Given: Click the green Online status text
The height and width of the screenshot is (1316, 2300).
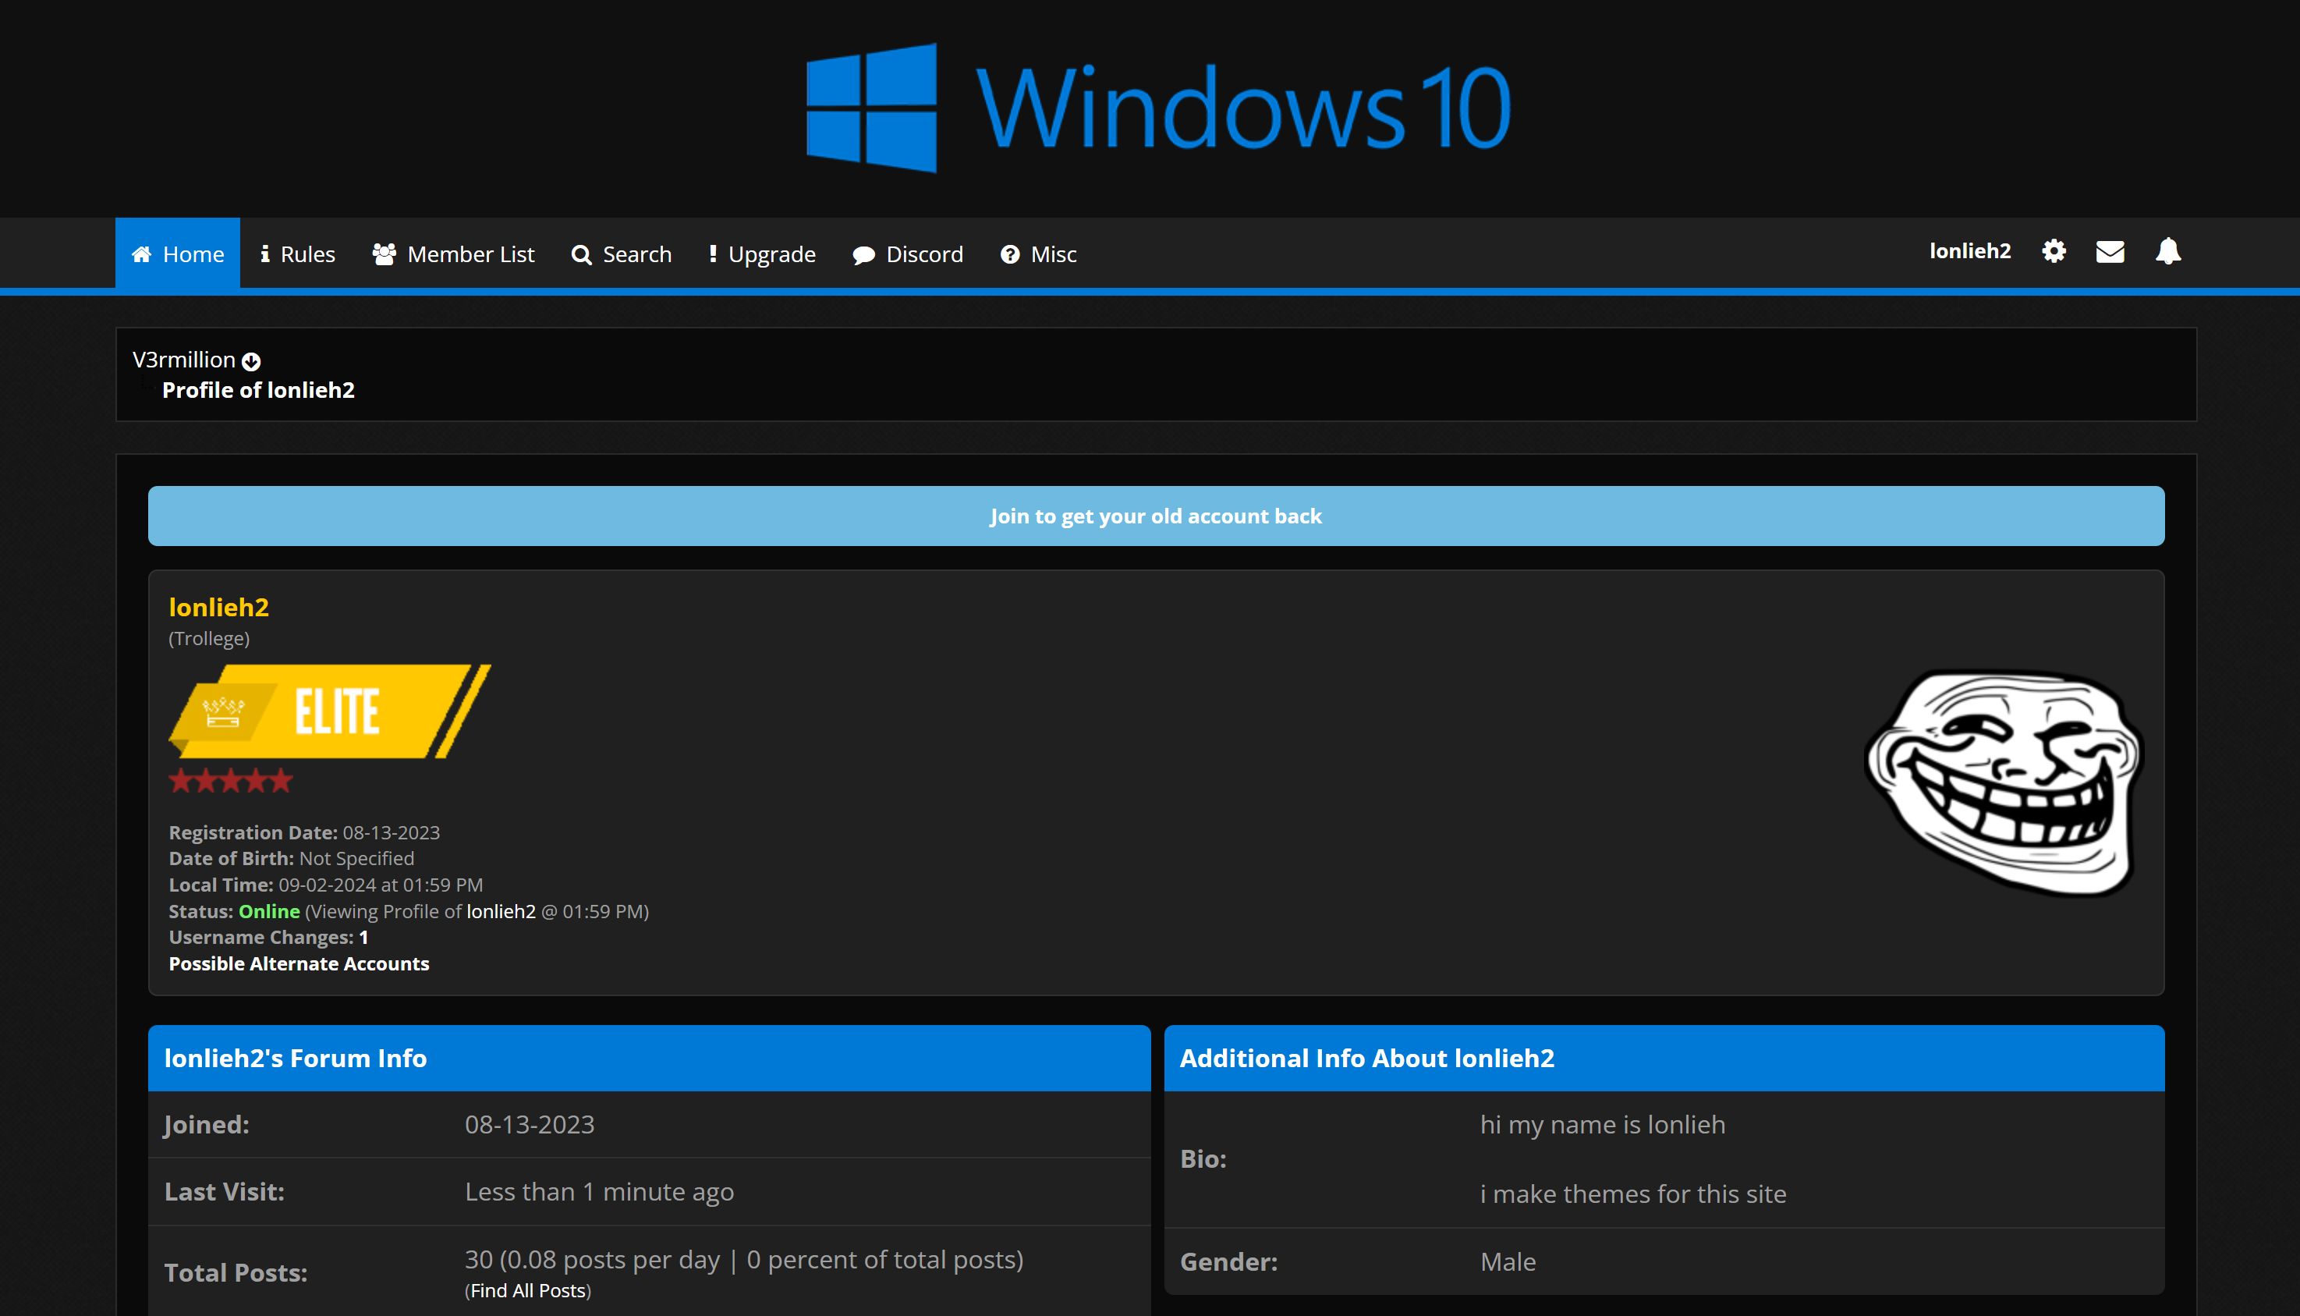Looking at the screenshot, I should point(269,911).
